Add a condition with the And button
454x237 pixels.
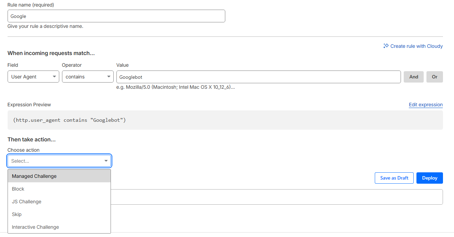[x=413, y=77]
